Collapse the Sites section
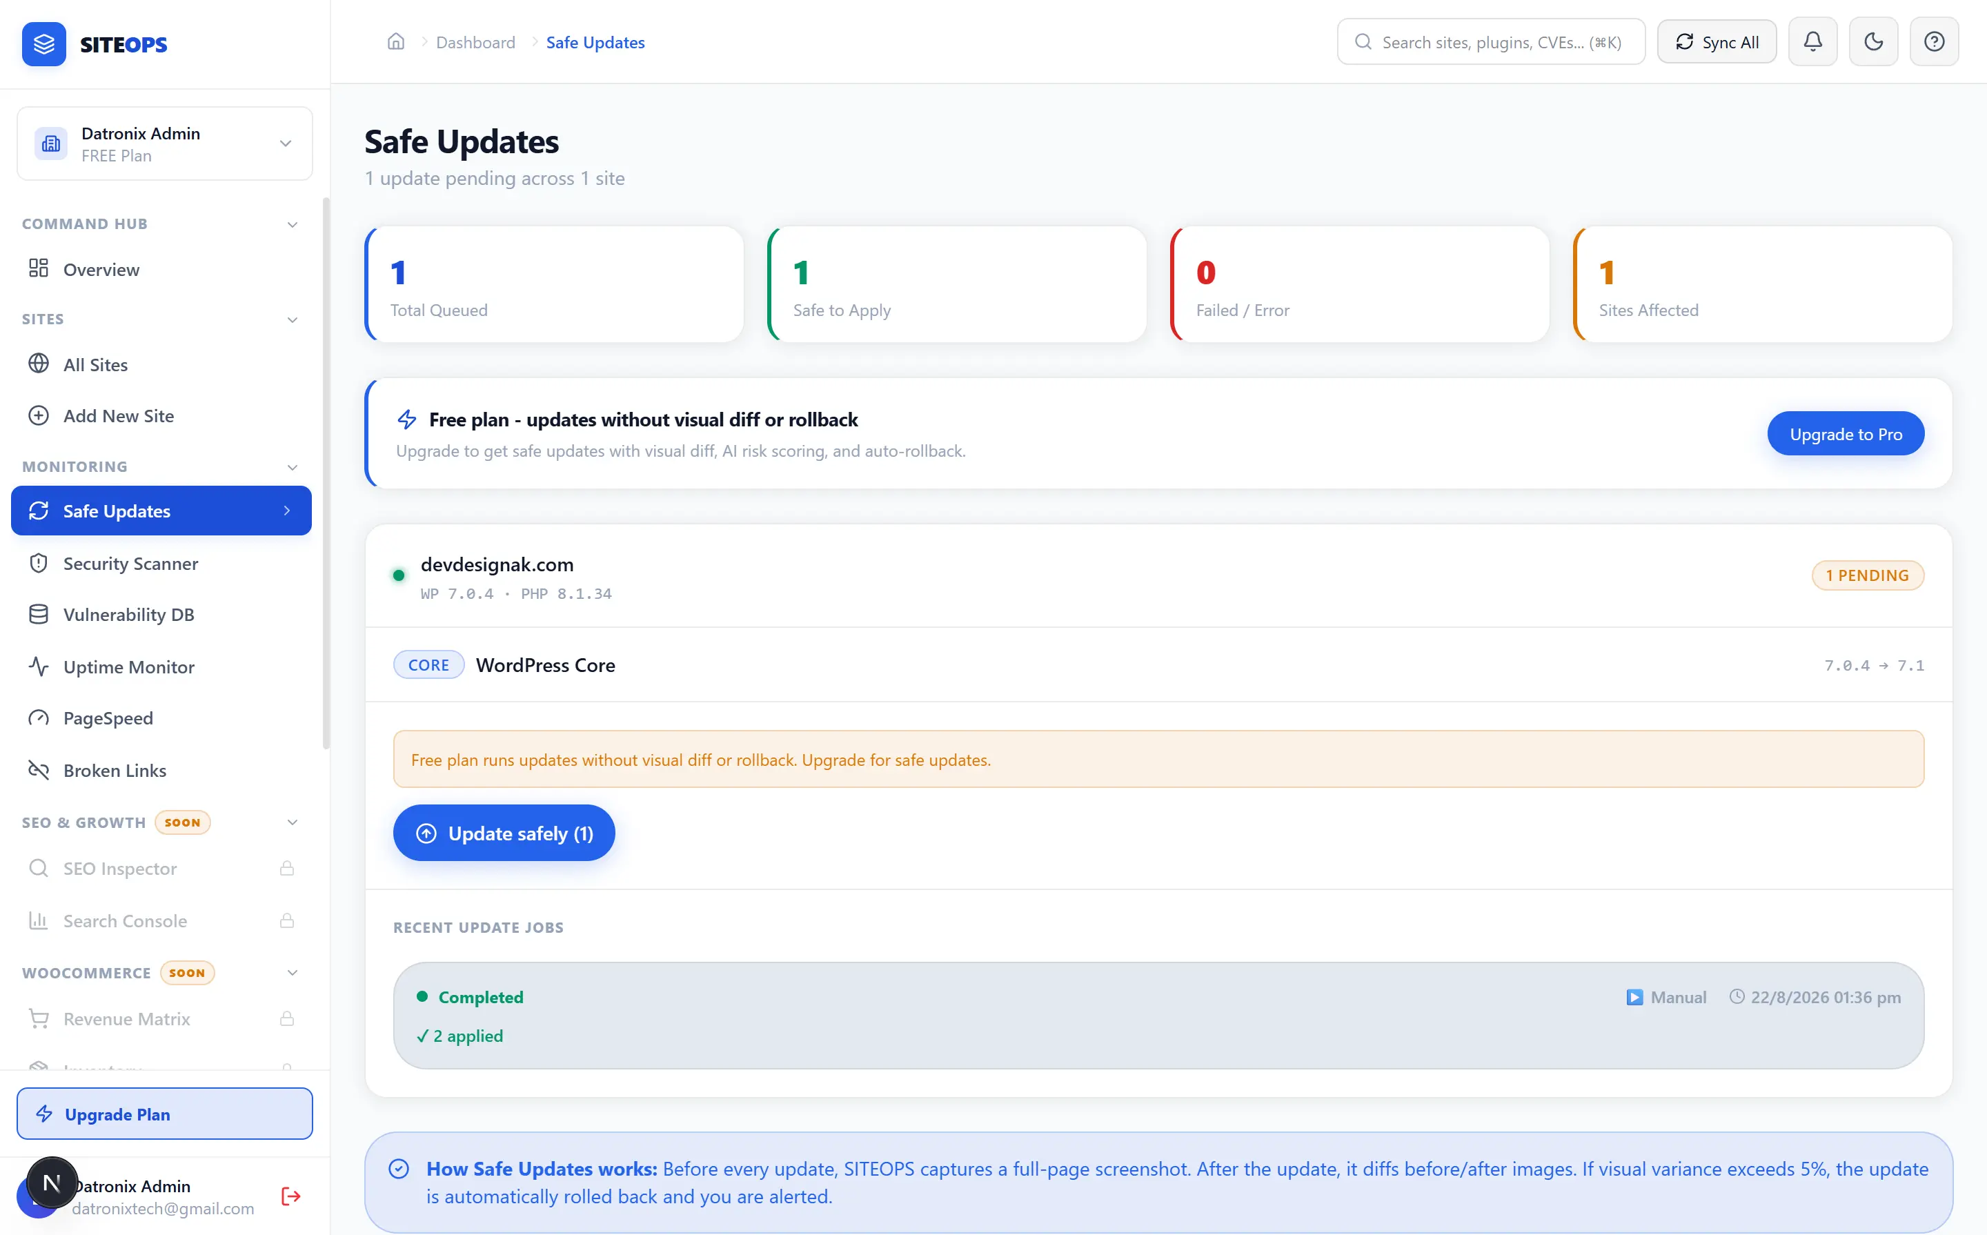The image size is (1987, 1235). pyautogui.click(x=293, y=319)
